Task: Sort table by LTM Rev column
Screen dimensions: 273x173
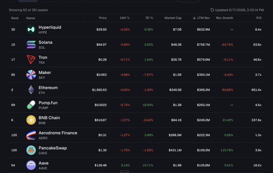Action: pyautogui.click(x=202, y=18)
